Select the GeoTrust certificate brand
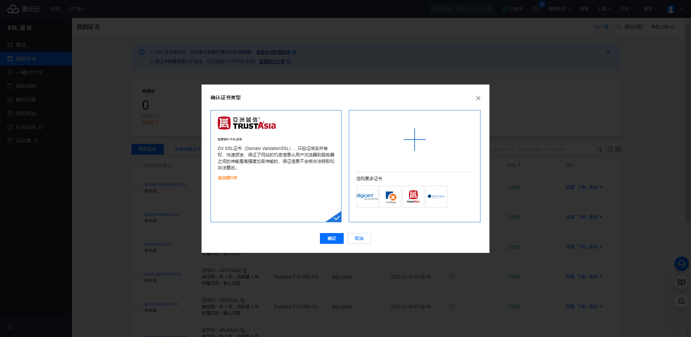This screenshot has height=337, width=691. point(390,196)
